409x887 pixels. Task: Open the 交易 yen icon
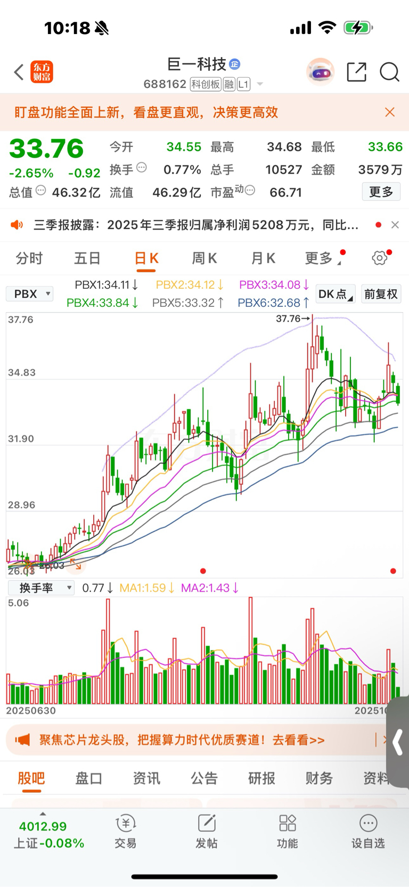tap(126, 824)
